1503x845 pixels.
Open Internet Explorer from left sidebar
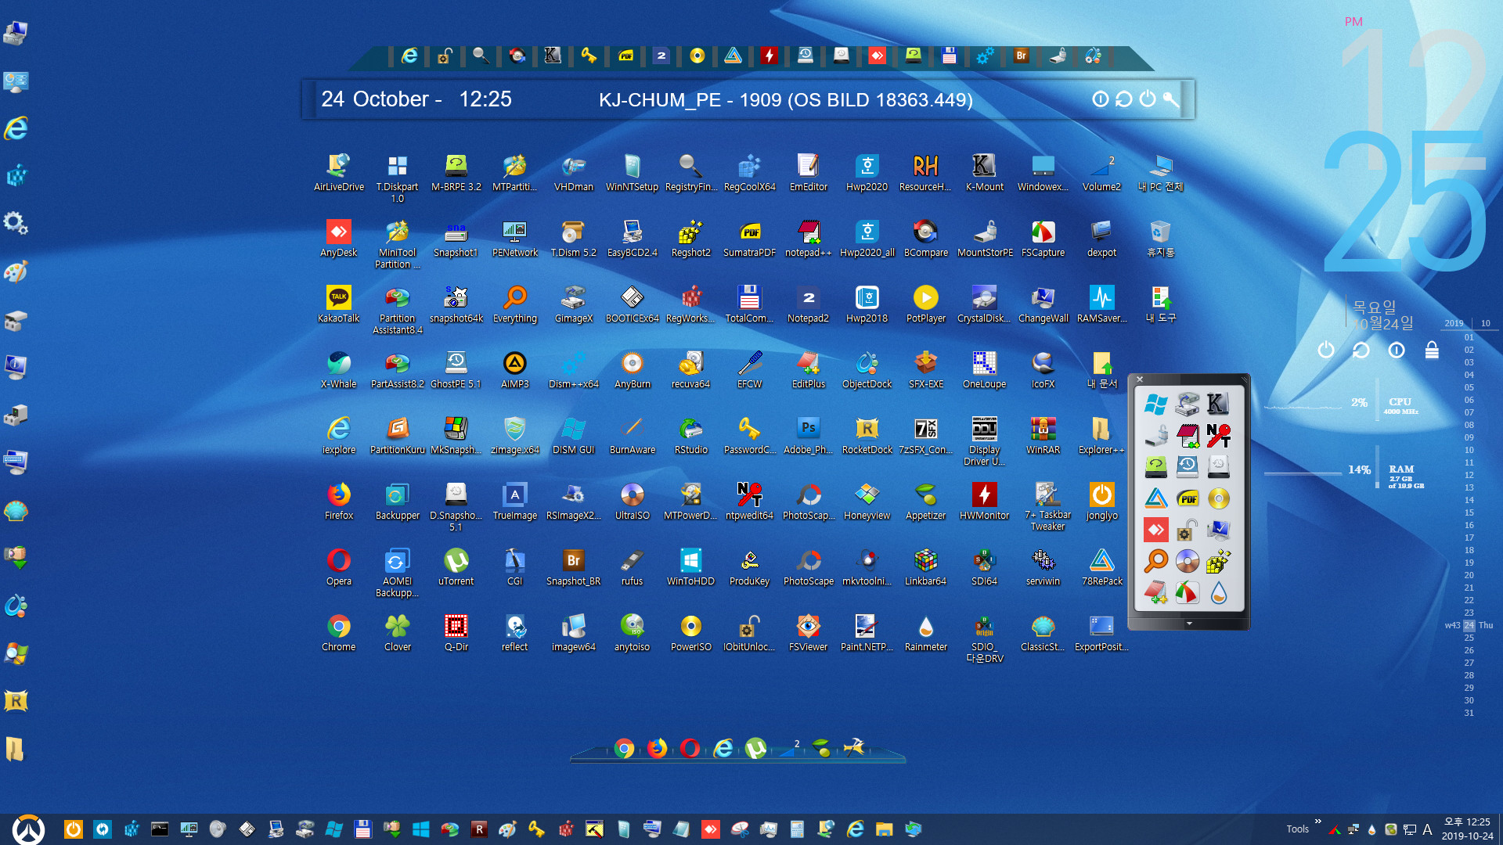(x=16, y=128)
